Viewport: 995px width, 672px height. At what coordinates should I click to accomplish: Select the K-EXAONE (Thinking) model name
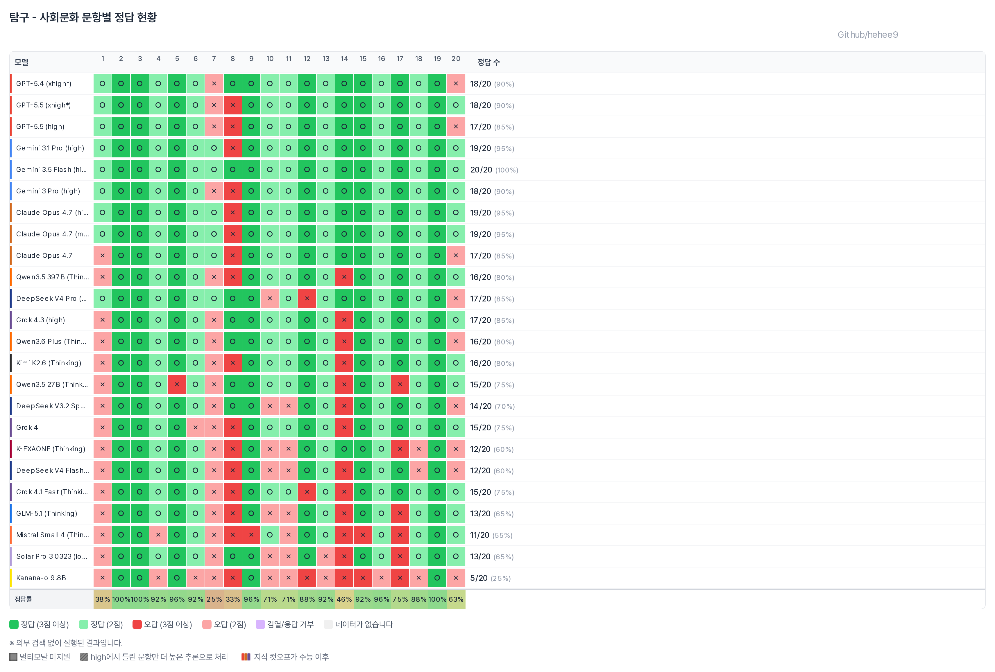coord(51,449)
